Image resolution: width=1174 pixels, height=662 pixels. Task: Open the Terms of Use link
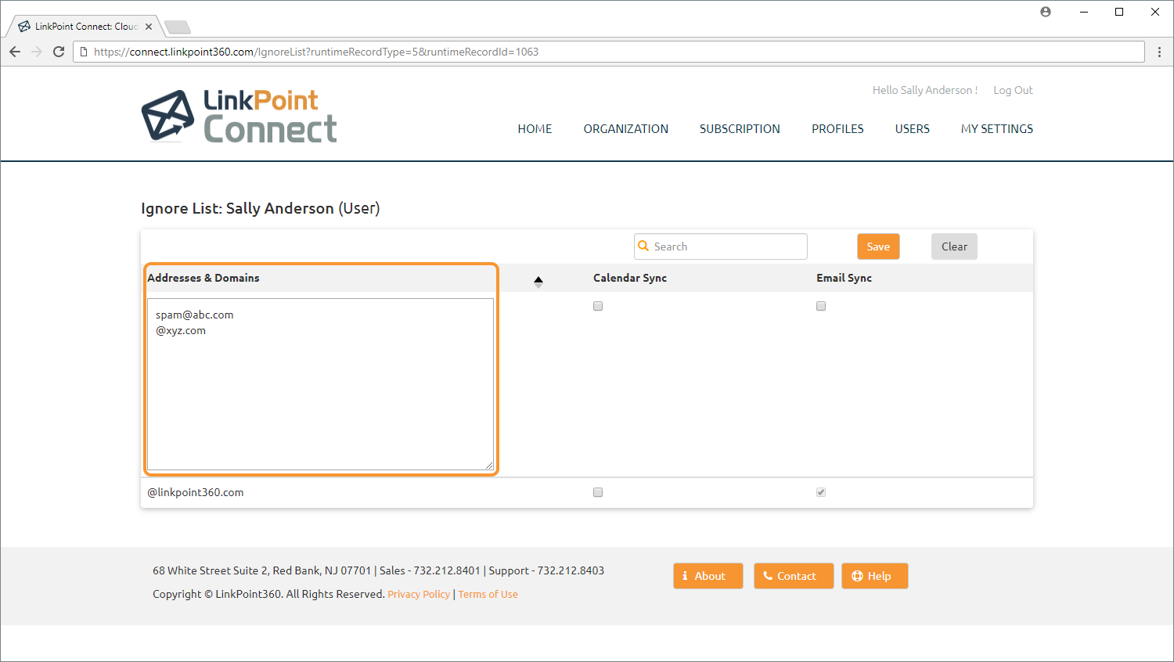pos(488,595)
